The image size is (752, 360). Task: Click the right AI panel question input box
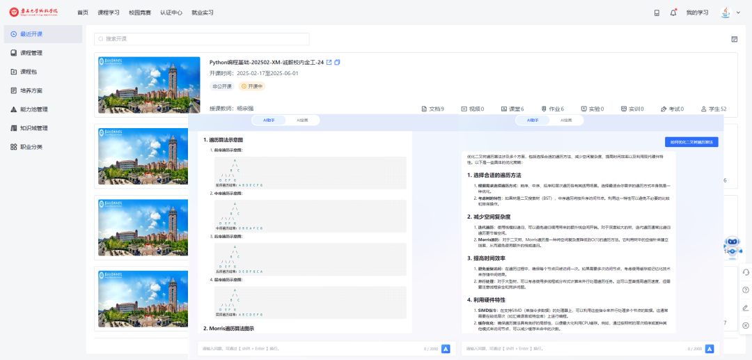[x=590, y=348]
